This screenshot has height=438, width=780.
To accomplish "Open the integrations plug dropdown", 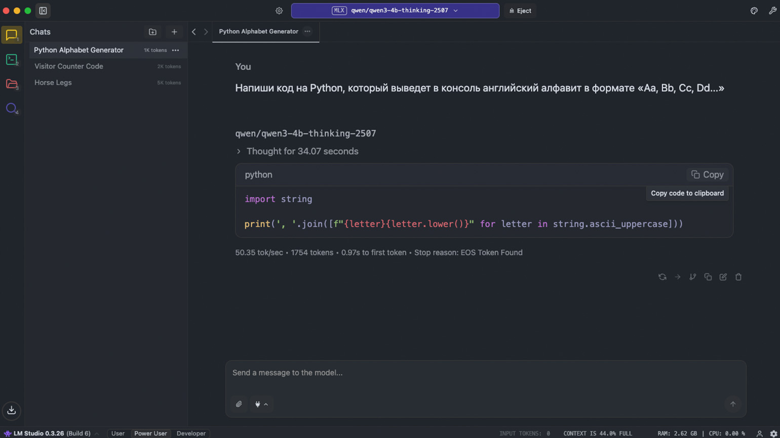I will click(261, 404).
